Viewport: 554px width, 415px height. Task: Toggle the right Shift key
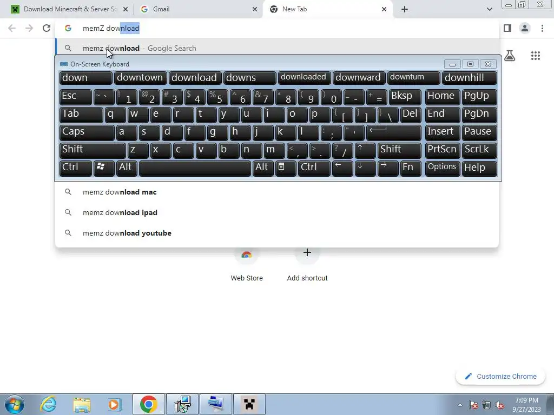coord(399,150)
